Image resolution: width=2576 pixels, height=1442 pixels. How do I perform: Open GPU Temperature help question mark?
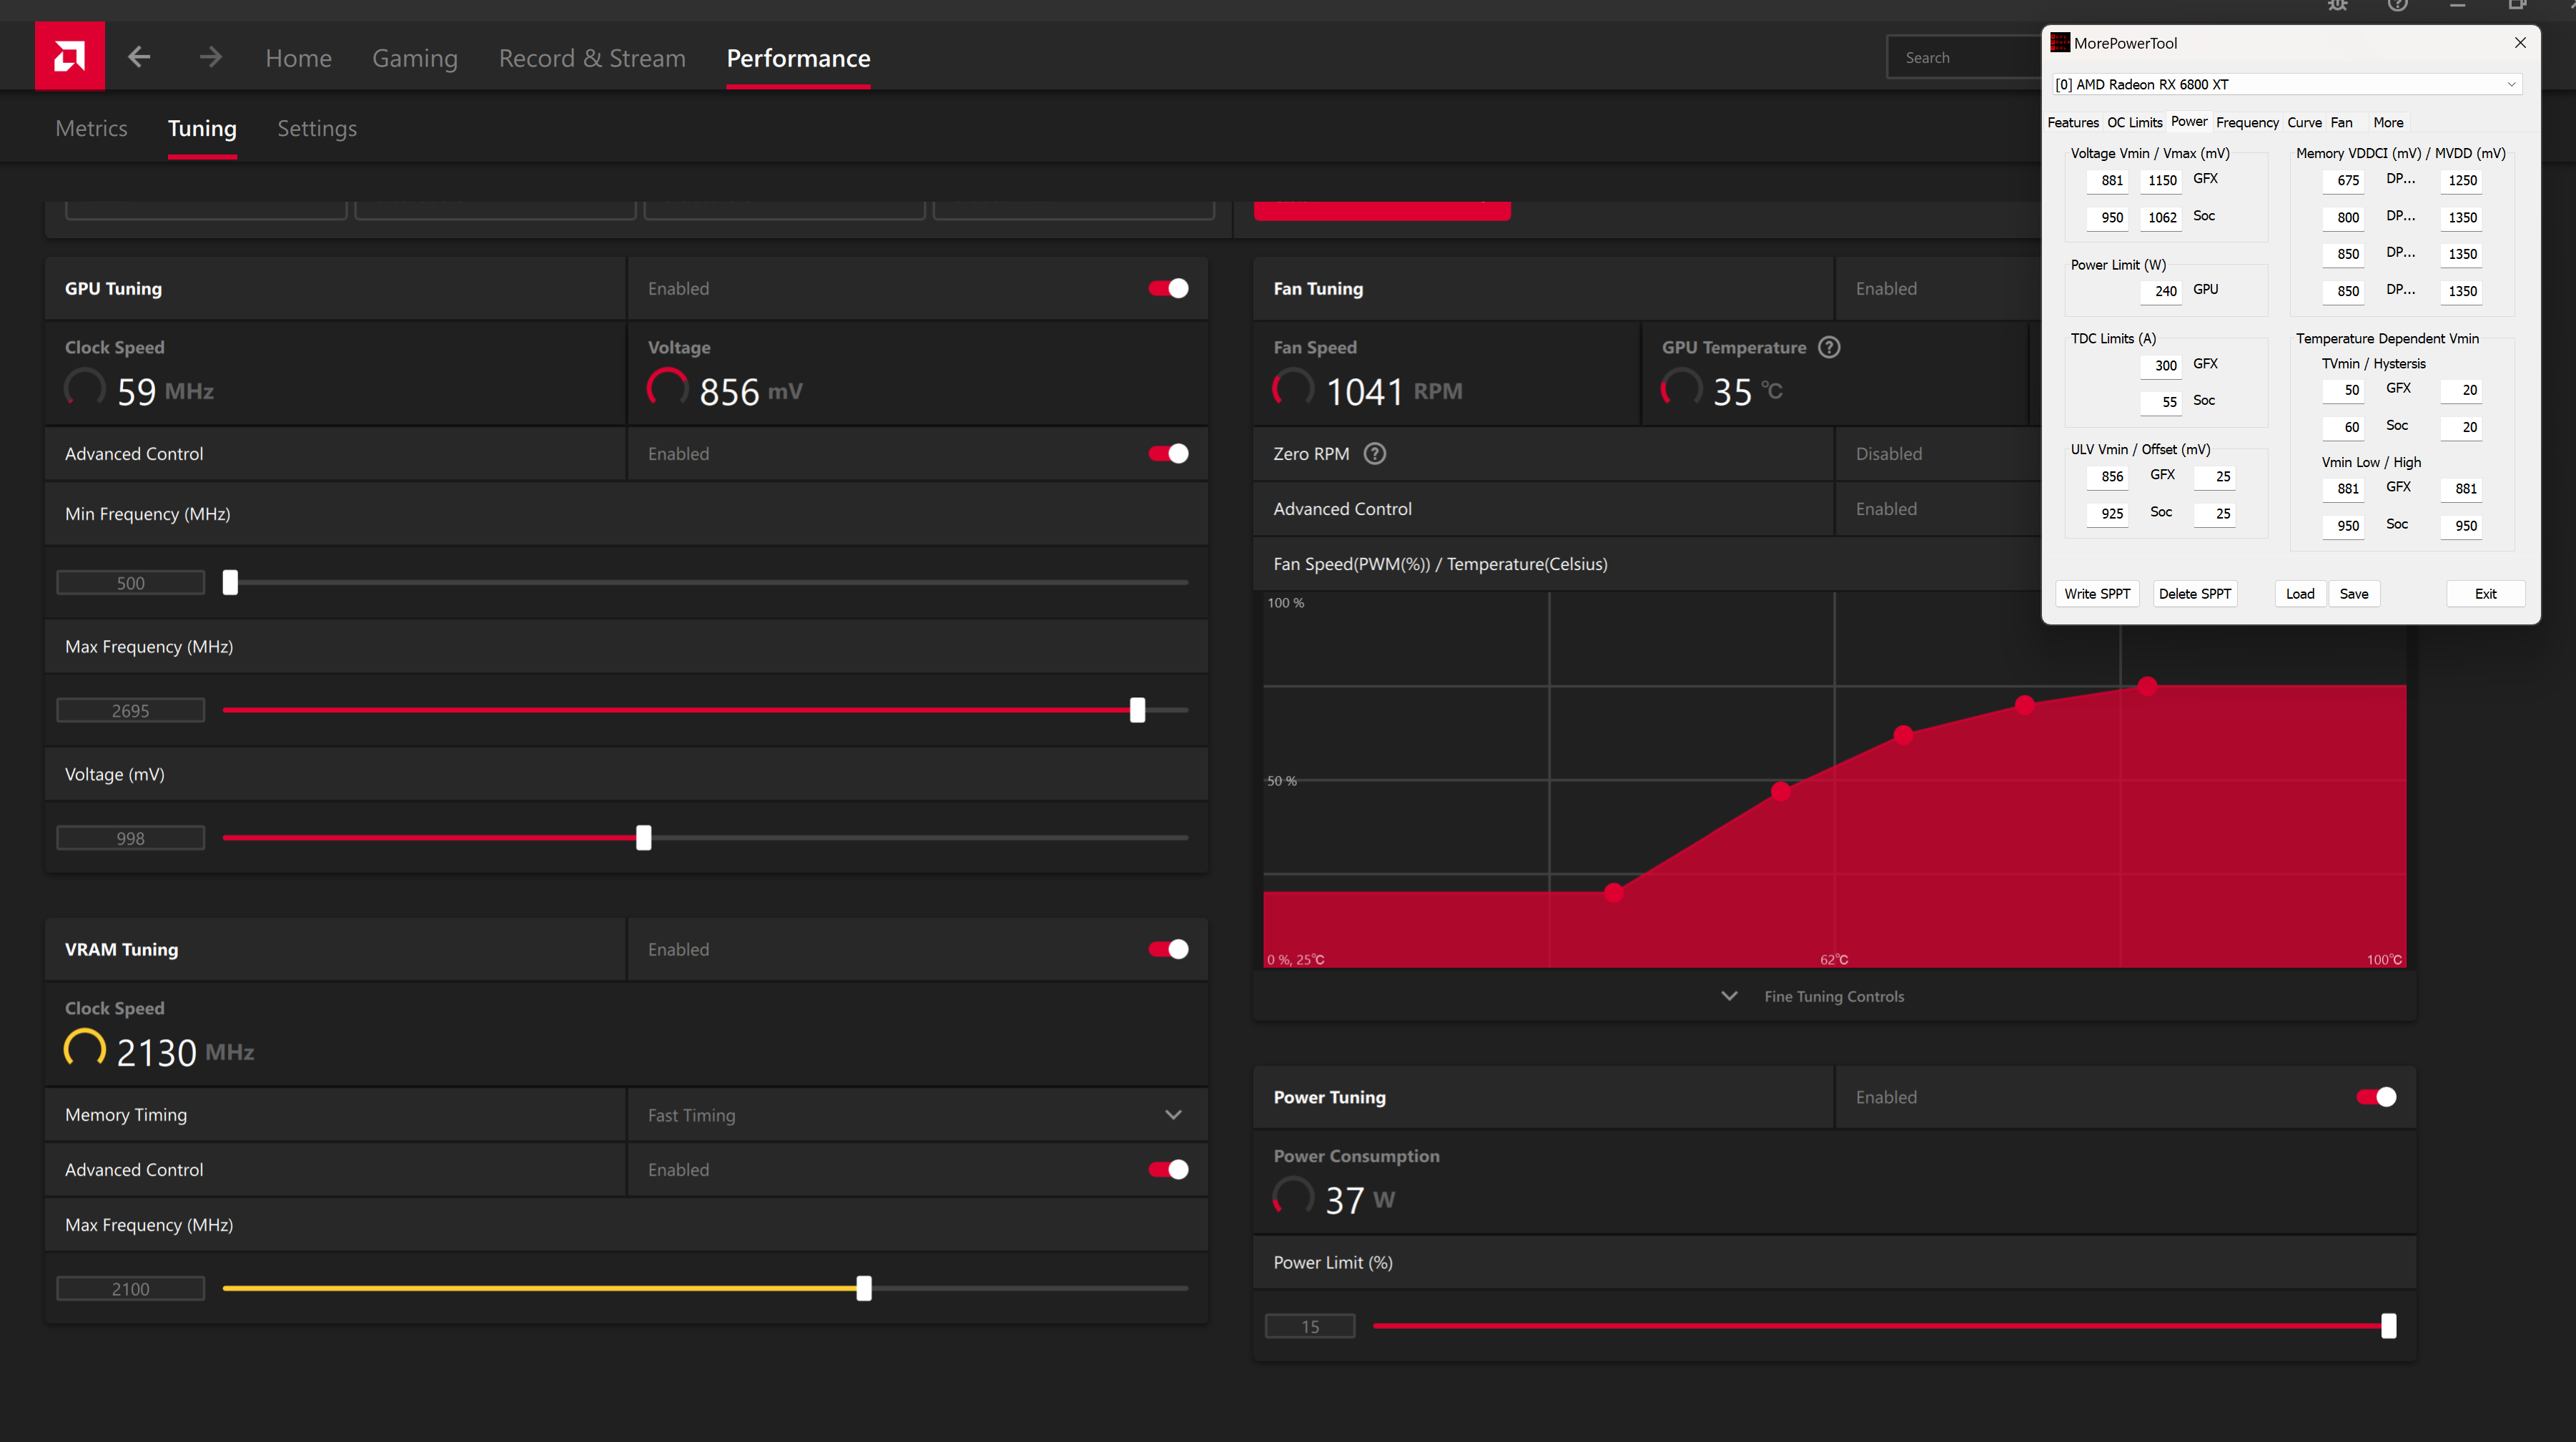coord(1829,347)
